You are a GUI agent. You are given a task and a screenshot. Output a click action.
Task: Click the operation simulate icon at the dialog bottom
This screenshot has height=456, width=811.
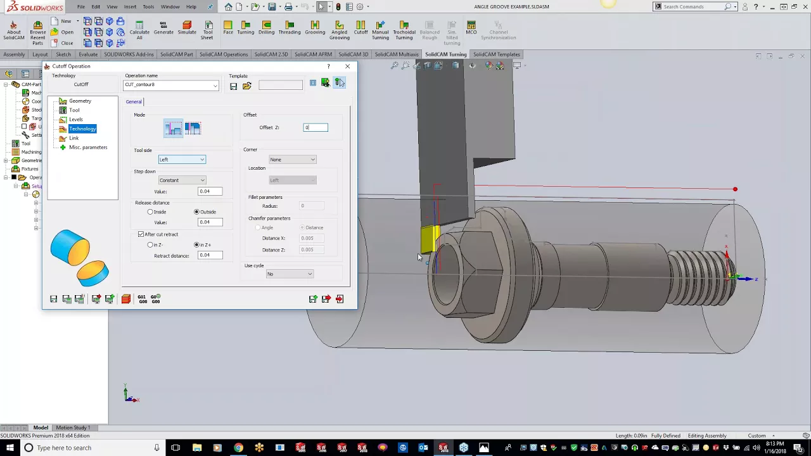click(126, 299)
